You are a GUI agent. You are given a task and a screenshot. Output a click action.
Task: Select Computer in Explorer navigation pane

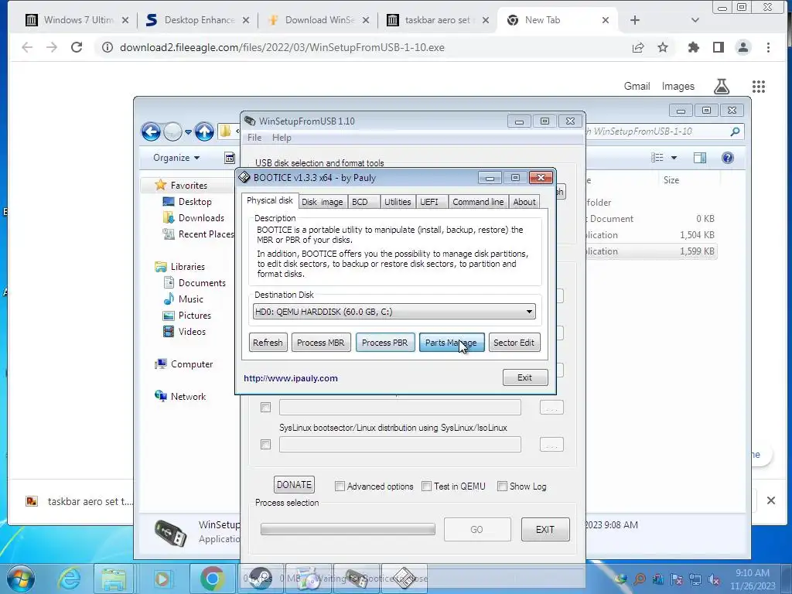pos(192,365)
